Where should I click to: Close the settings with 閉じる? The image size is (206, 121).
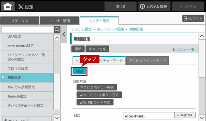[120, 6]
